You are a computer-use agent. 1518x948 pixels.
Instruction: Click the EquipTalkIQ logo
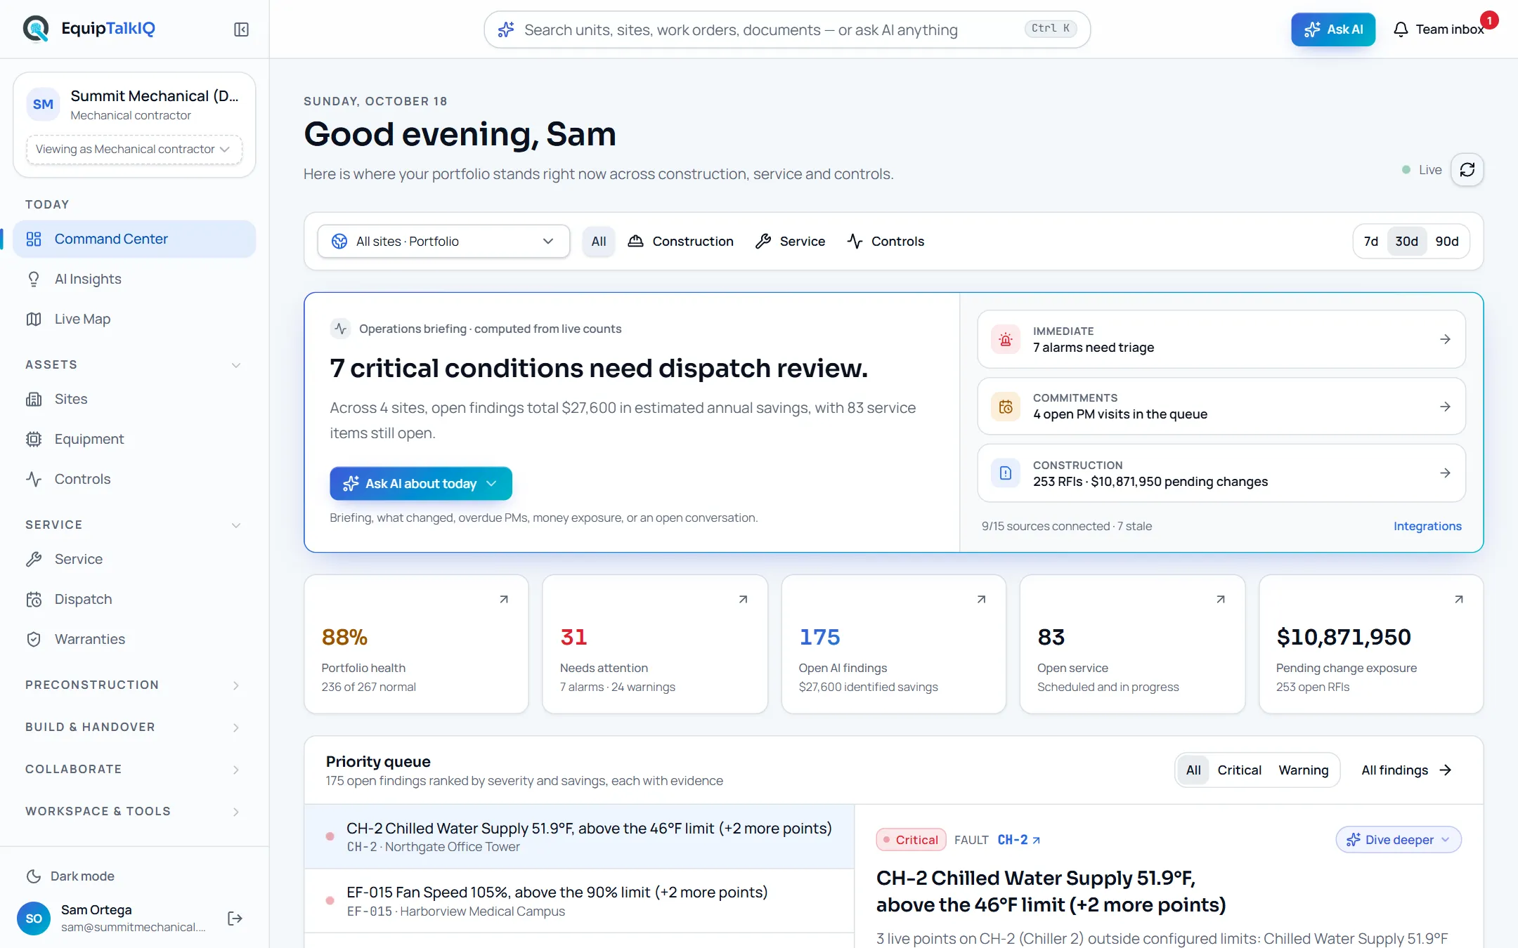click(x=89, y=29)
